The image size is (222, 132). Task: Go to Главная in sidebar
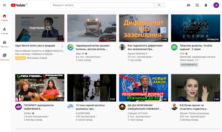coord(4,17)
